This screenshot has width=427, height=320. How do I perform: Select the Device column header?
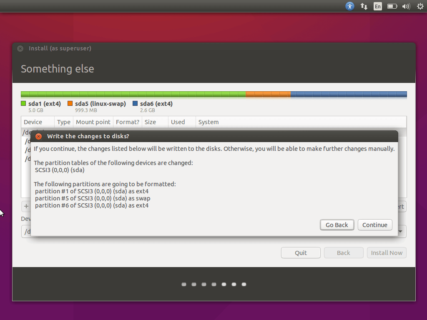tap(33, 122)
